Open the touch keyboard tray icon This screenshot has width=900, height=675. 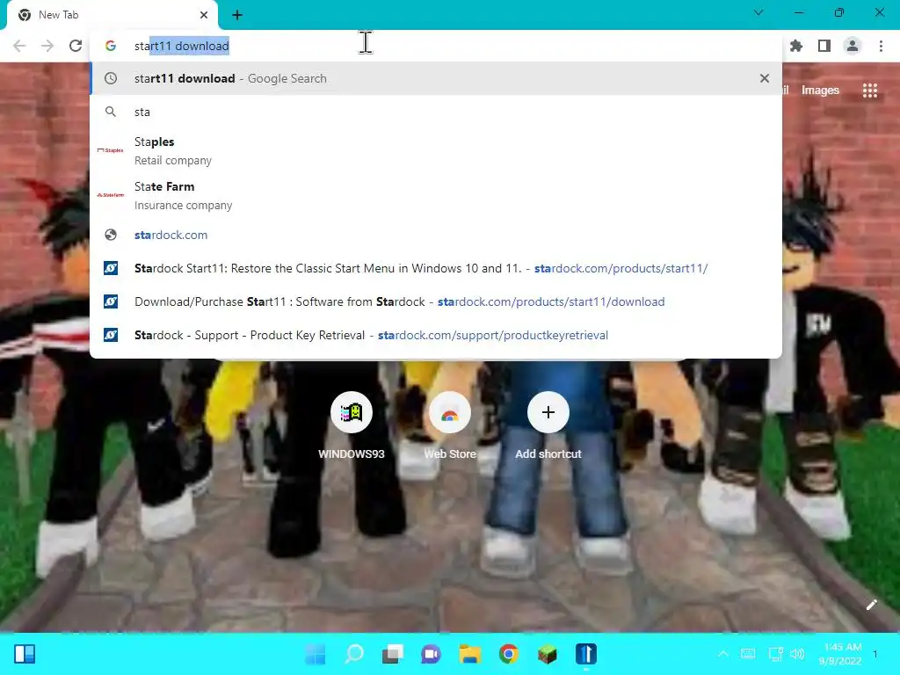(748, 654)
